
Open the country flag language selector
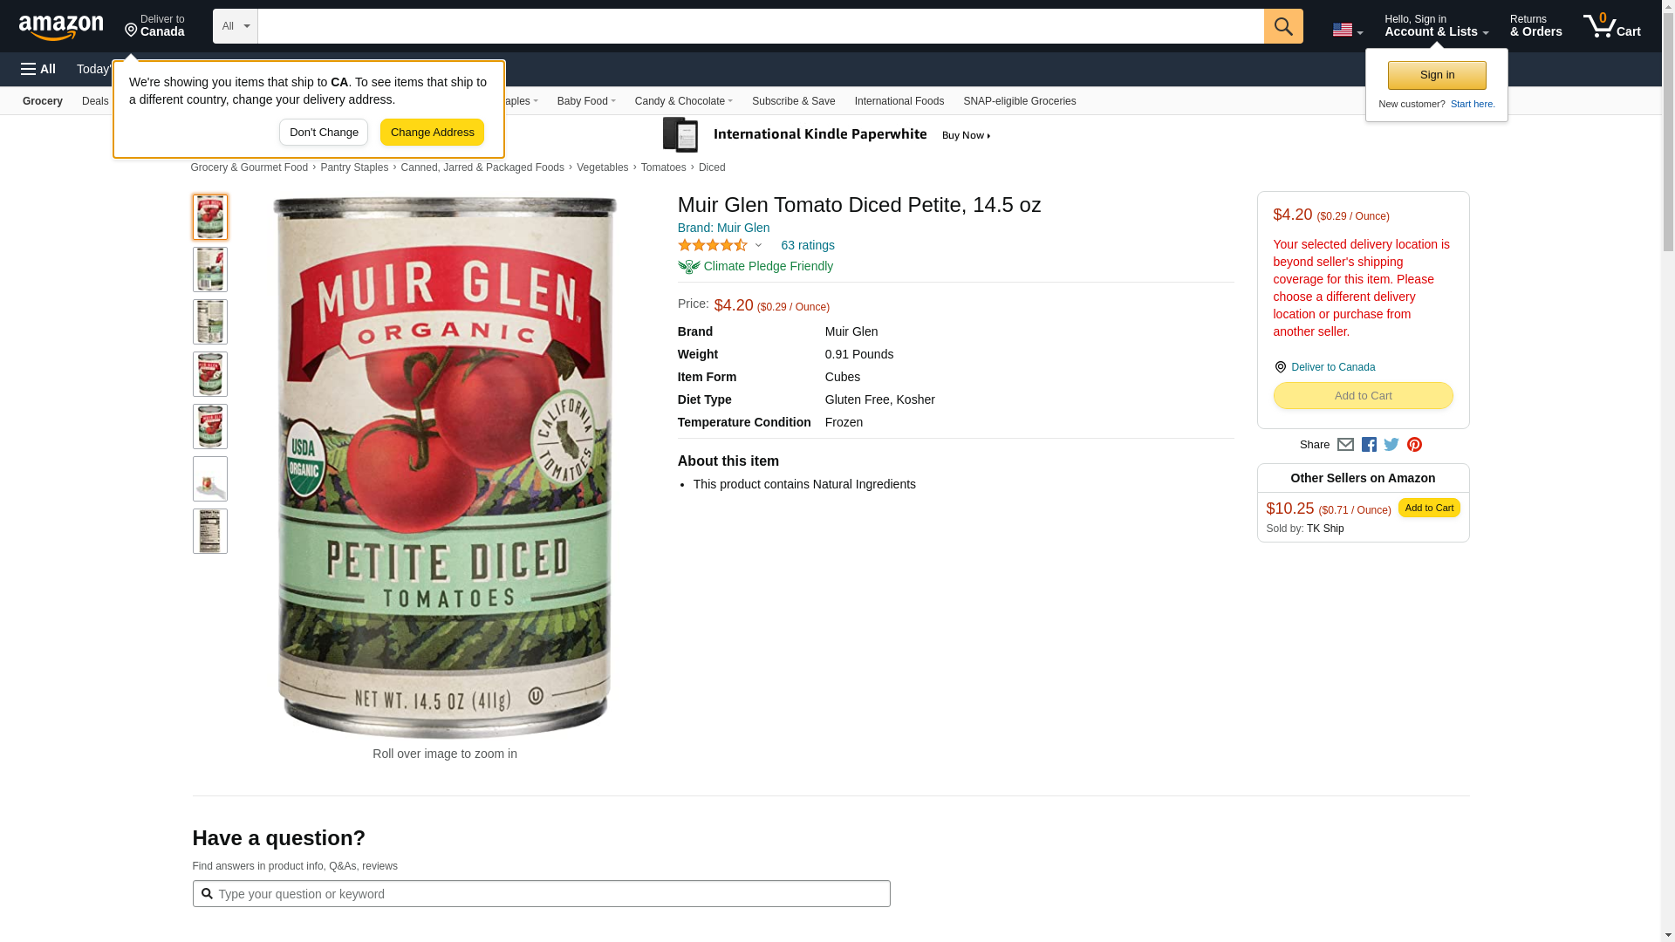(1347, 30)
